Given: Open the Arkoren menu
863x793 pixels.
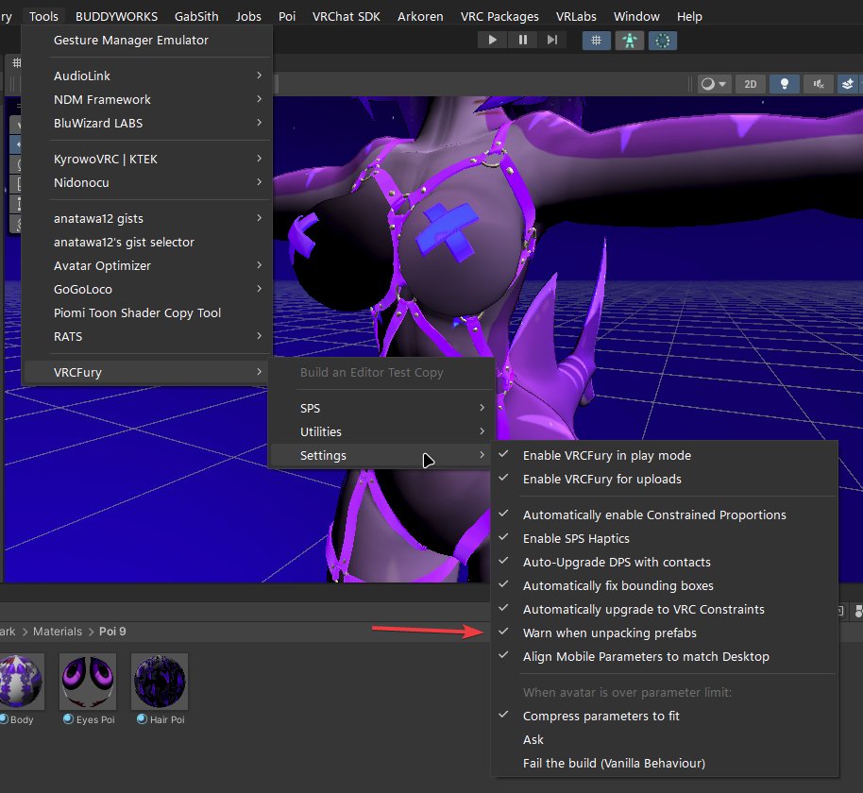Looking at the screenshot, I should [x=420, y=16].
